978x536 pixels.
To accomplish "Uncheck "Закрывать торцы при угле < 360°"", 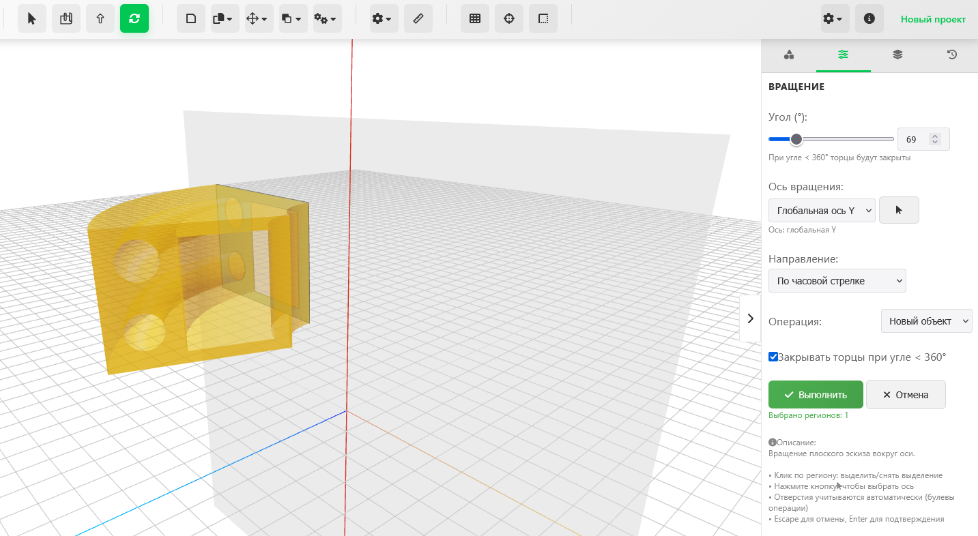I will click(x=773, y=357).
